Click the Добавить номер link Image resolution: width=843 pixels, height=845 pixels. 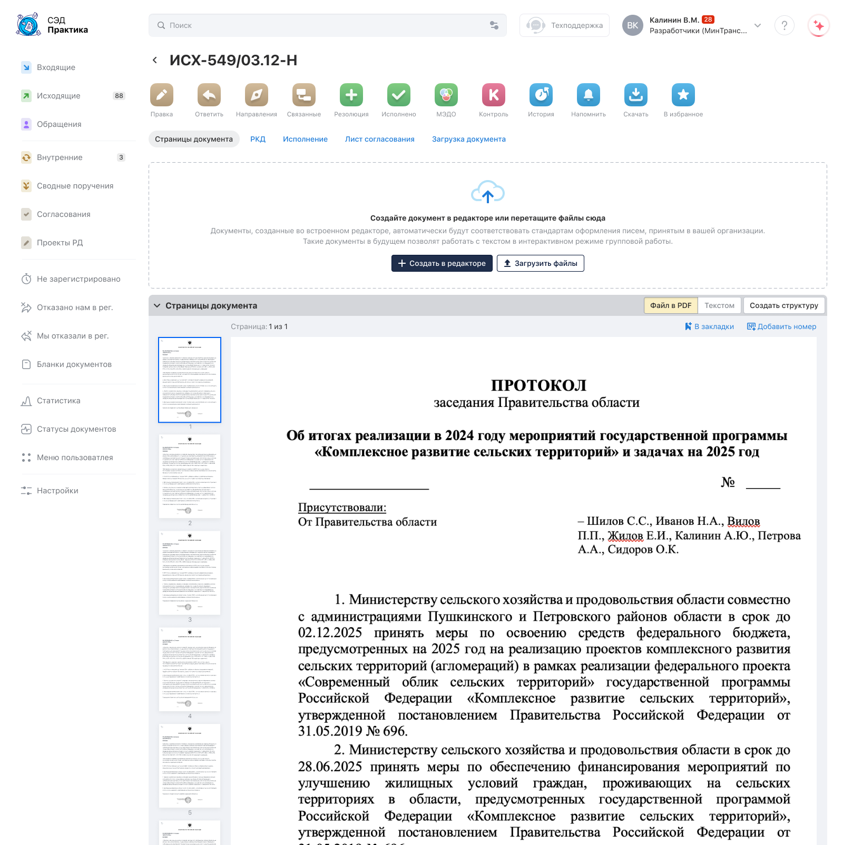point(782,326)
